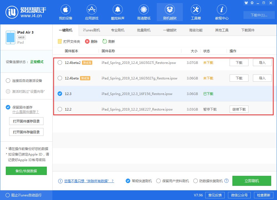The height and width of the screenshot is (200, 277).
Task: Open the settings gear in title bar
Action: click(252, 3)
